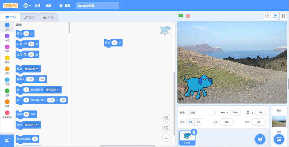Select the 声音 block category

(x=7, y=49)
